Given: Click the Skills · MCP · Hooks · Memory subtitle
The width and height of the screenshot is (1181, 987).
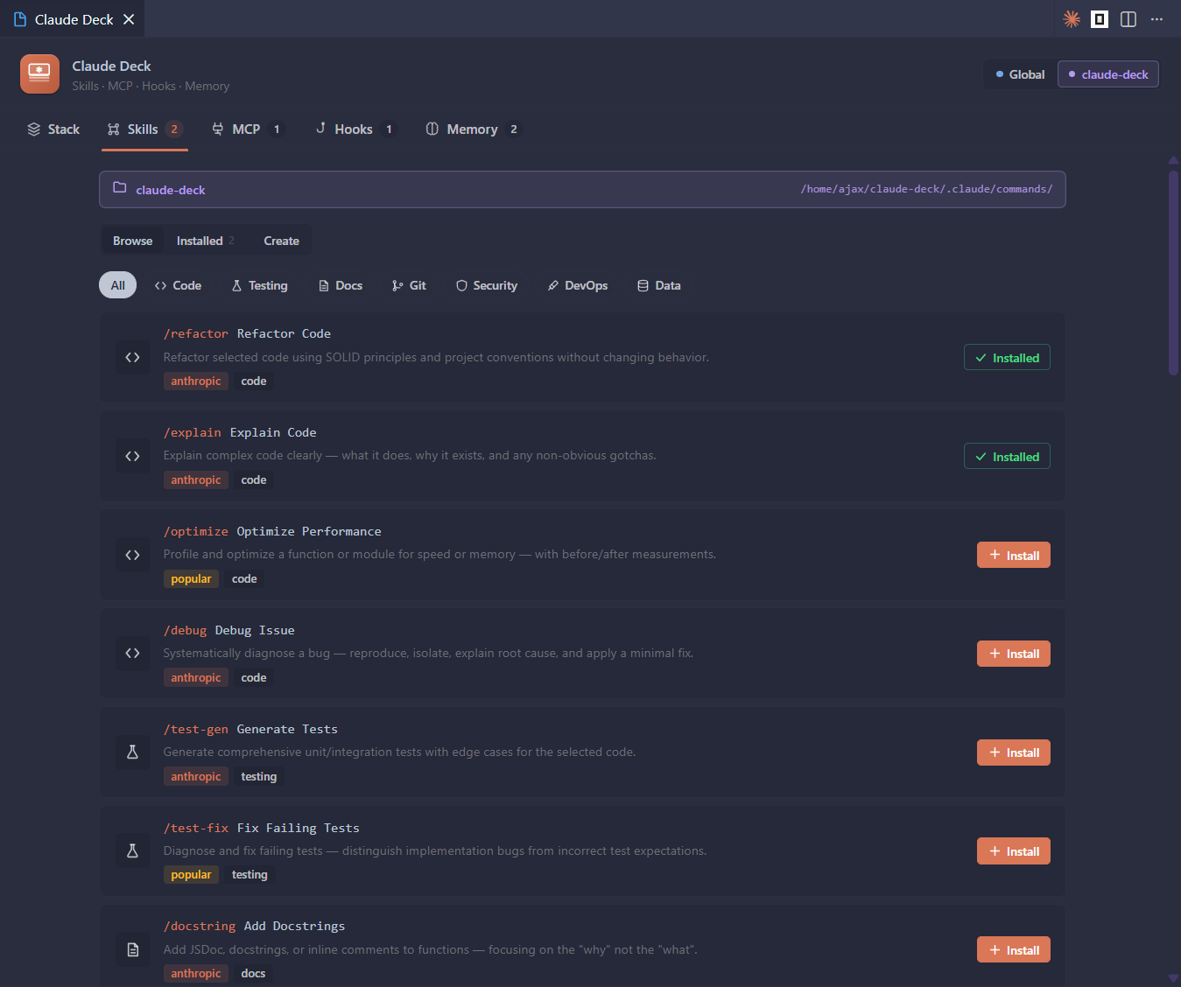Looking at the screenshot, I should [151, 86].
